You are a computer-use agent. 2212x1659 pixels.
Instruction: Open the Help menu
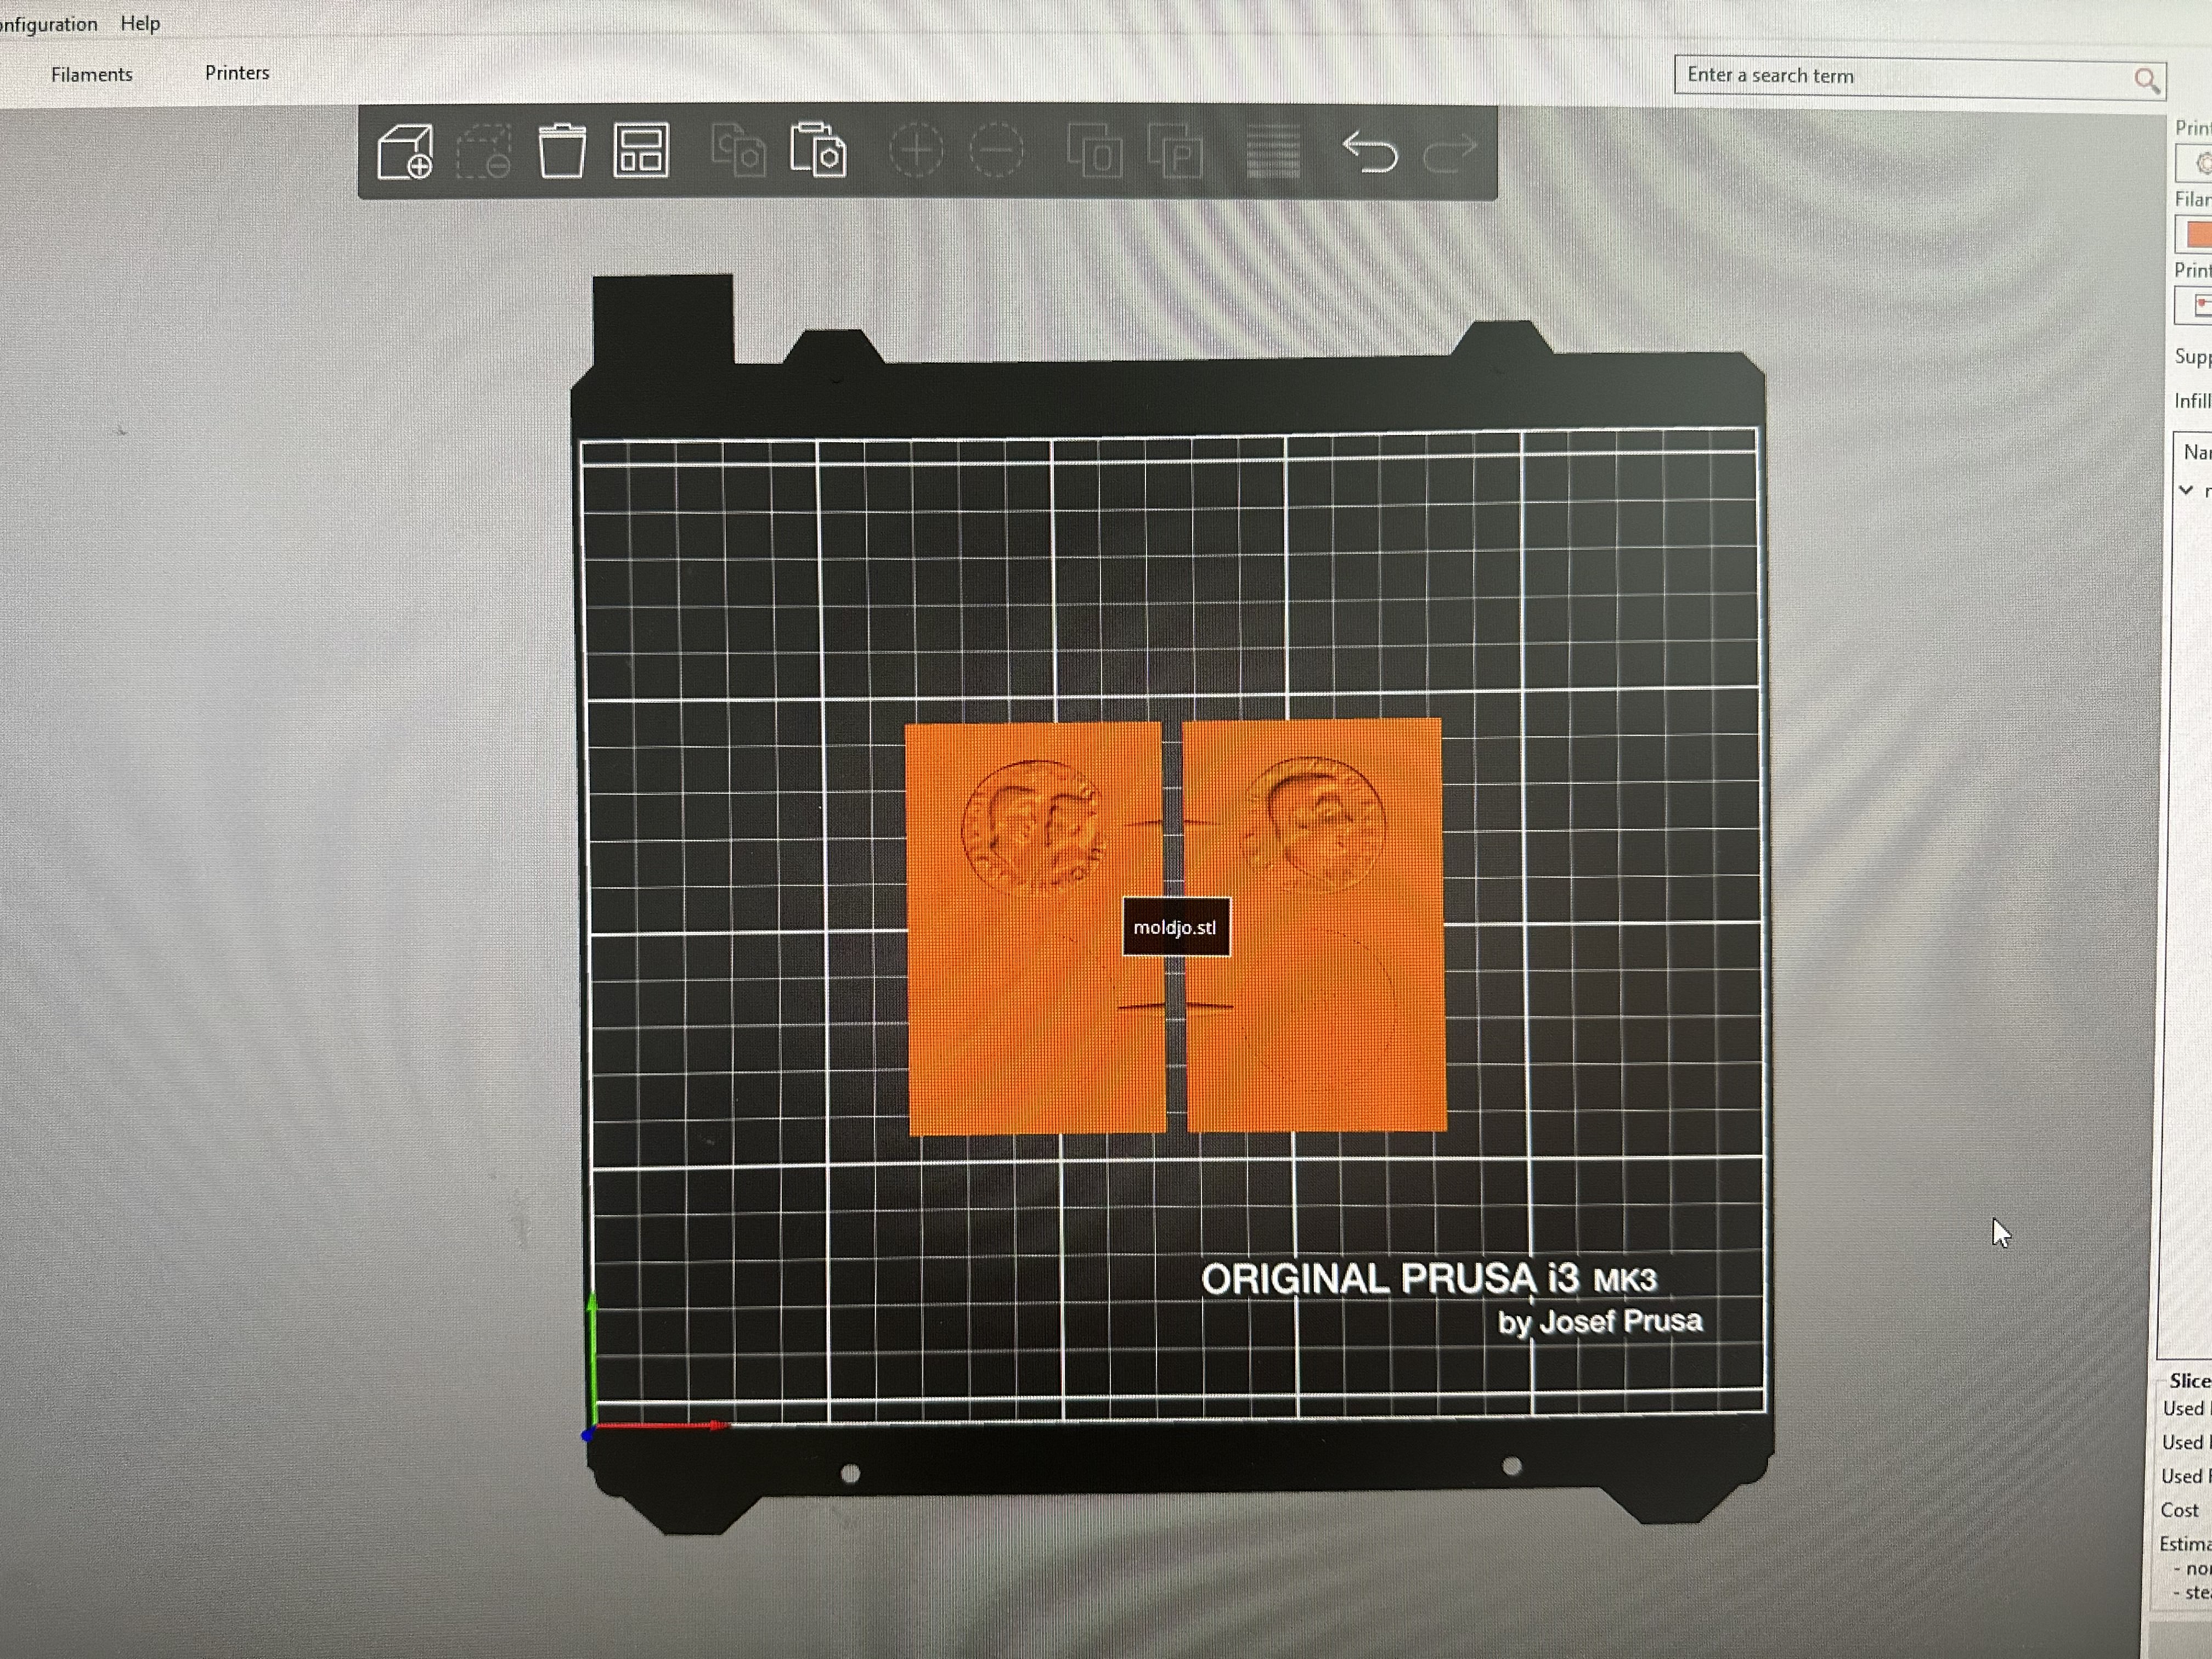click(140, 23)
